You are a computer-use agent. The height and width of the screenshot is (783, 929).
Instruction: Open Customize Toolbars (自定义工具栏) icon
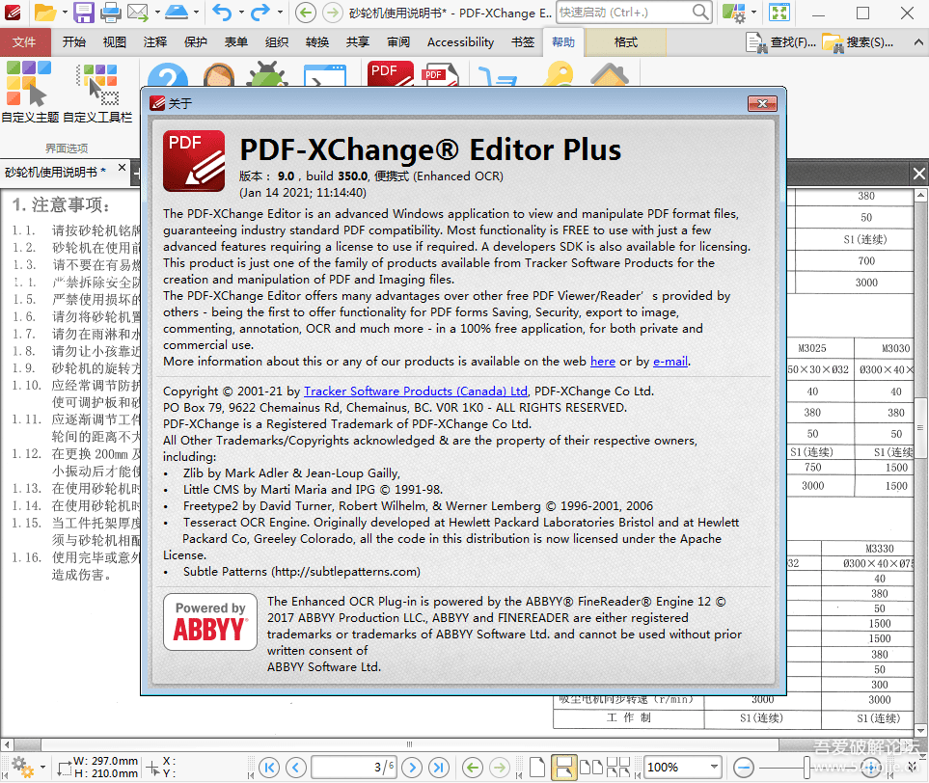point(97,85)
